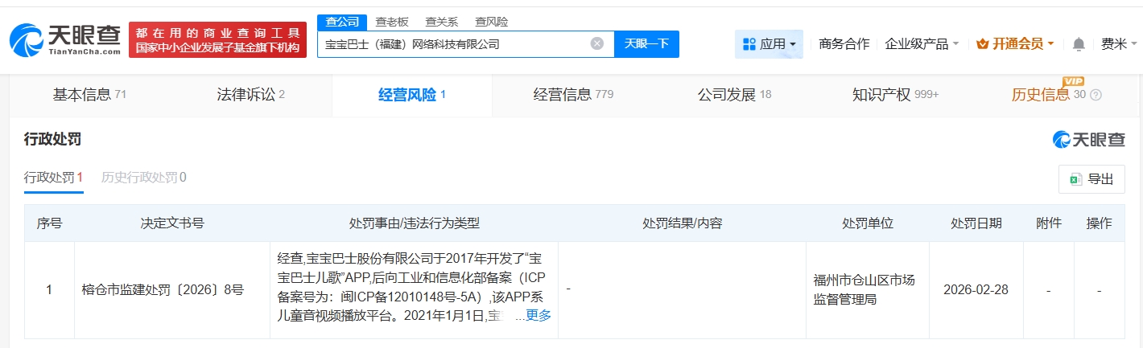Click the help question mark beside 历史信息
The image size is (1143, 348).
coord(1096,95)
